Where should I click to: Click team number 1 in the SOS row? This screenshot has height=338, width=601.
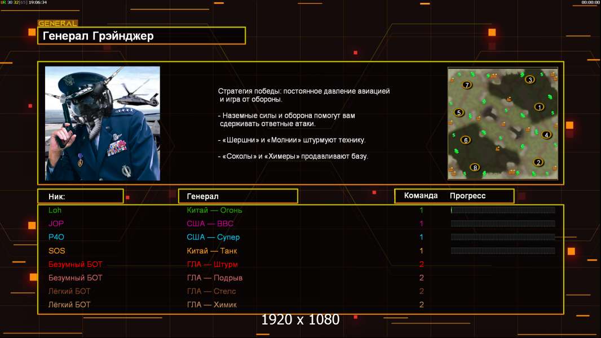click(x=421, y=251)
